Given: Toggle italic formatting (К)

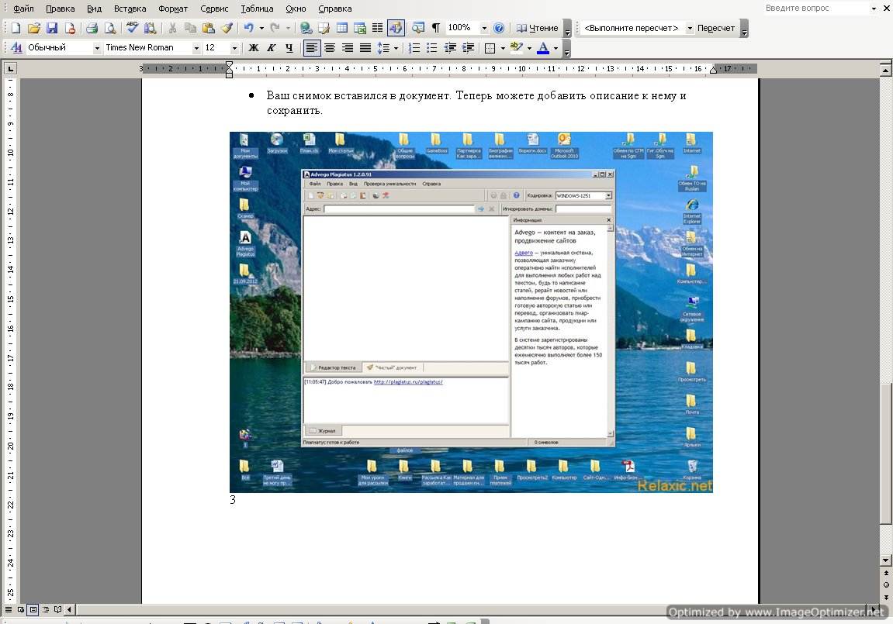Looking at the screenshot, I should (272, 48).
